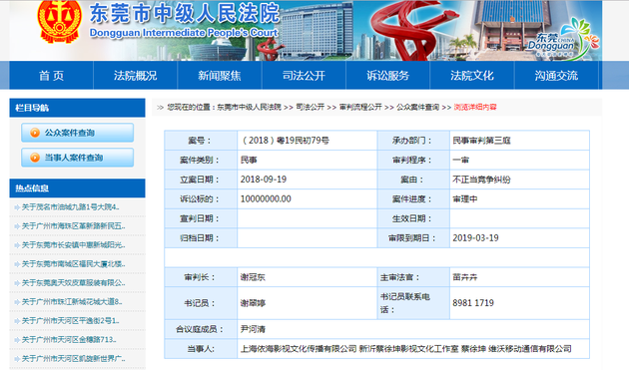The image size is (629, 370).
Task: Click party 维沃移动通信有限公司
Action: click(x=530, y=349)
